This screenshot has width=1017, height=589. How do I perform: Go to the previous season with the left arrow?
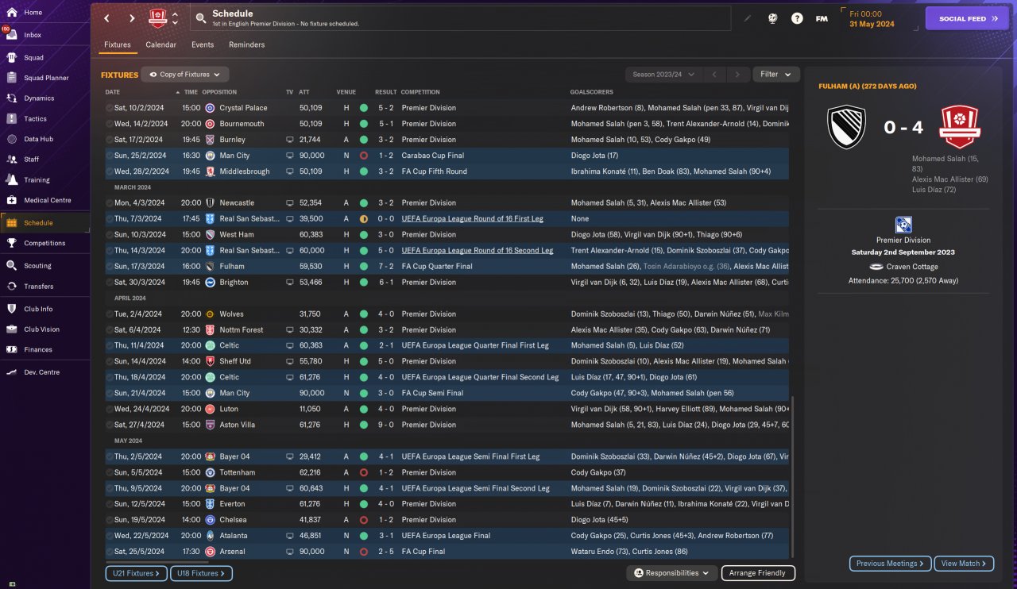point(714,75)
